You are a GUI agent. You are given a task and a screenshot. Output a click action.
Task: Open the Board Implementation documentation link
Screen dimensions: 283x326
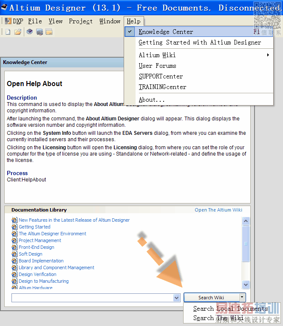pos(41,261)
